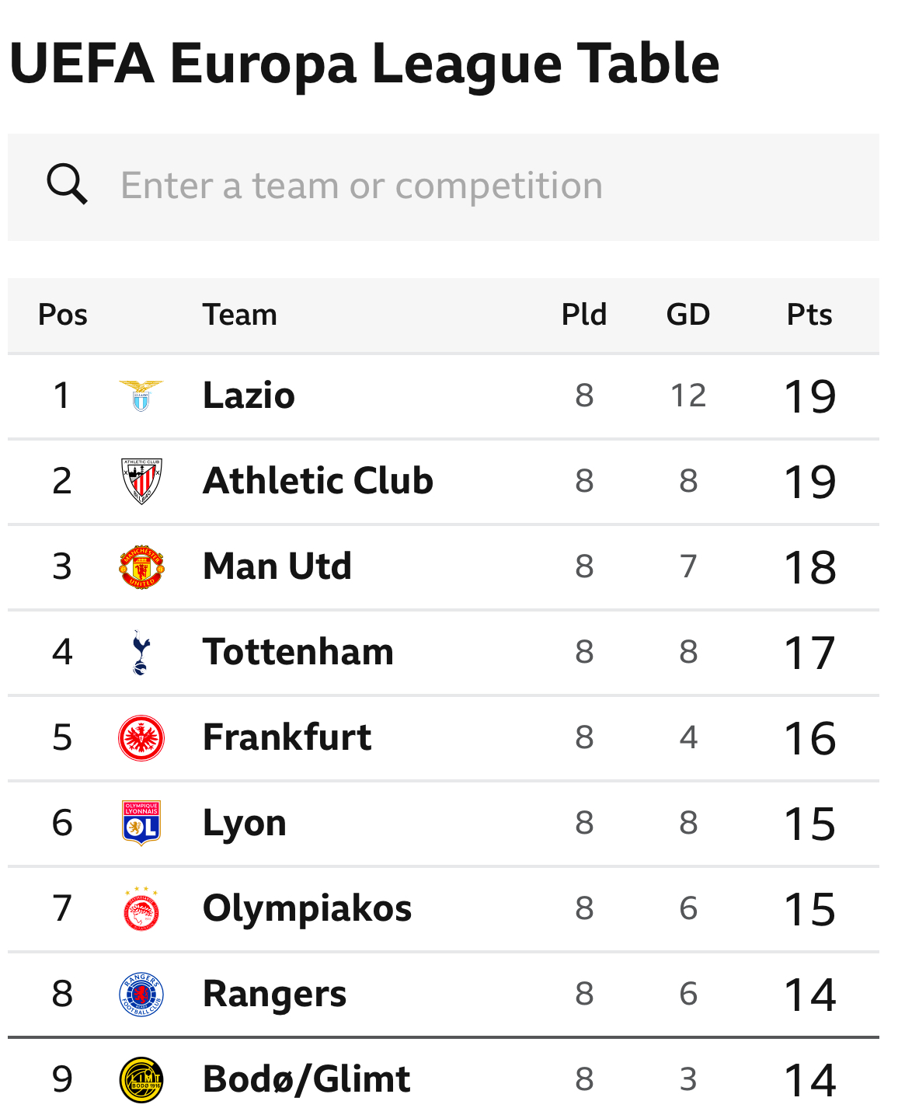The width and height of the screenshot is (898, 1115).
Task: Click the Bodø/Glimt club crest
Action: coord(141,1079)
